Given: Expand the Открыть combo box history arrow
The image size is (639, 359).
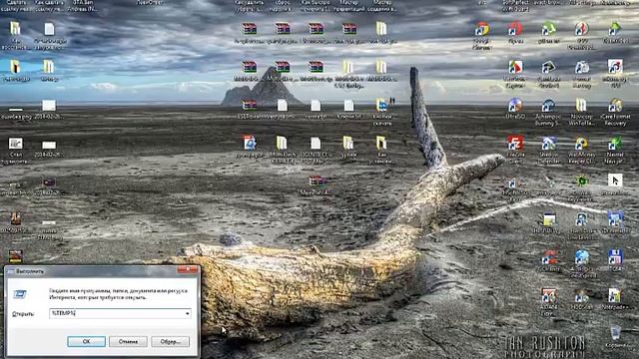Looking at the screenshot, I should pyautogui.click(x=187, y=313).
